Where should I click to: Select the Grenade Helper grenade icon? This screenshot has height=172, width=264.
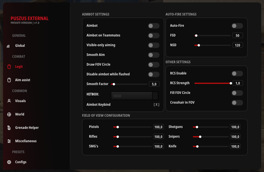coord(9,128)
